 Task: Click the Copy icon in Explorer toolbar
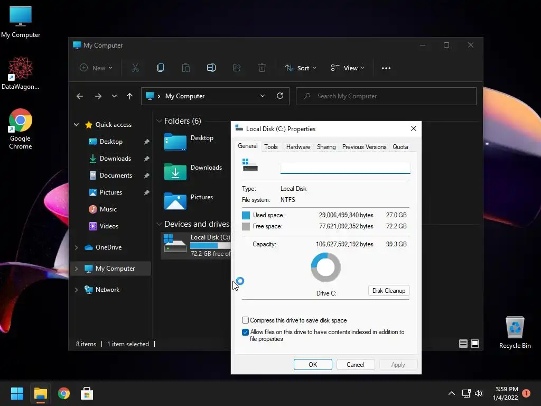tap(161, 68)
